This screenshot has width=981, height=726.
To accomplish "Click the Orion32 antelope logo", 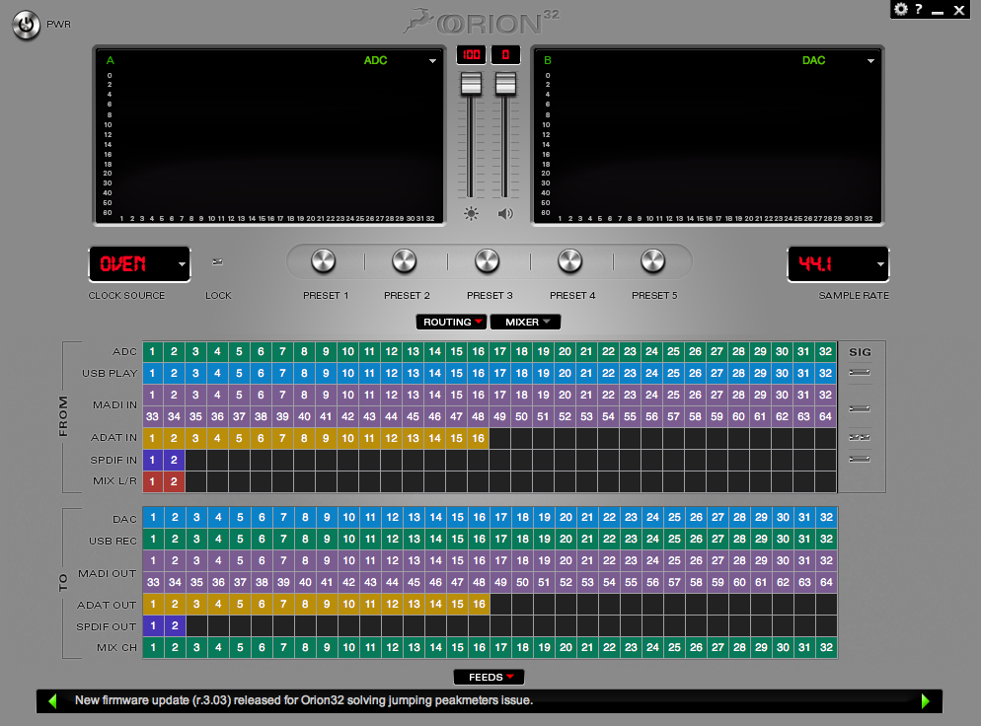I will tap(481, 22).
